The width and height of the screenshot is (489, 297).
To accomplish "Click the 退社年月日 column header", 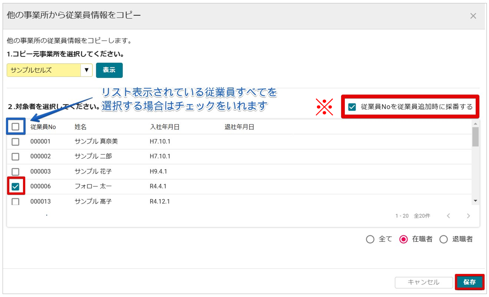I will click(x=240, y=127).
